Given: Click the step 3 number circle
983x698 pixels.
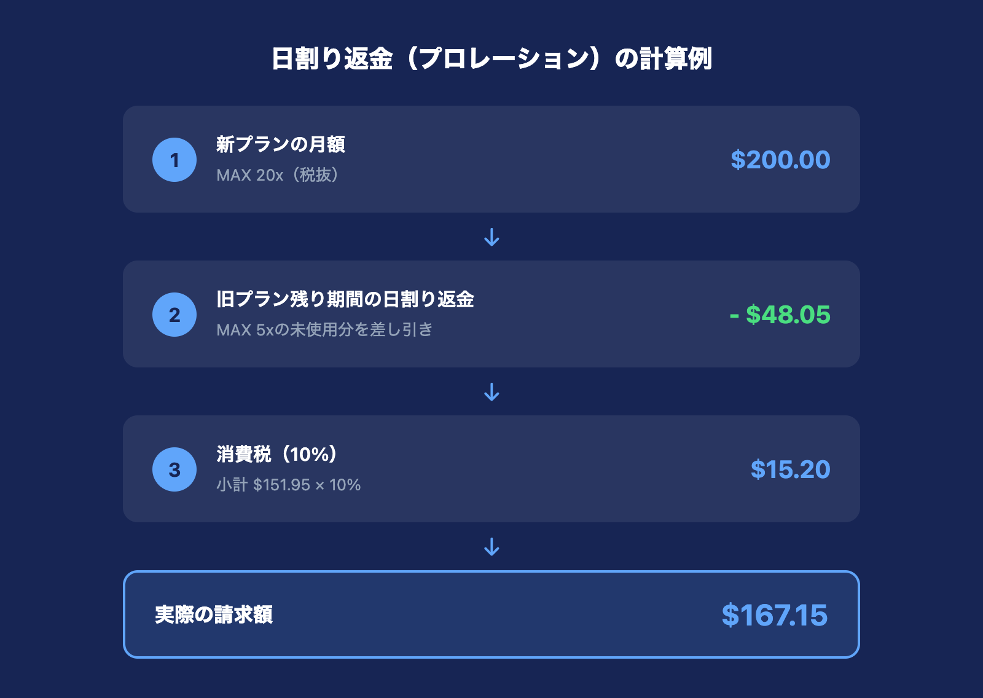Looking at the screenshot, I should [x=174, y=469].
